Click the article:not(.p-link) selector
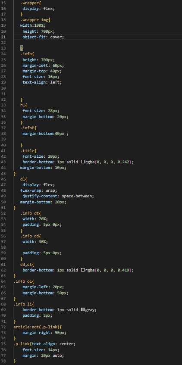Screen dimensions: 182x365 [36, 327]
